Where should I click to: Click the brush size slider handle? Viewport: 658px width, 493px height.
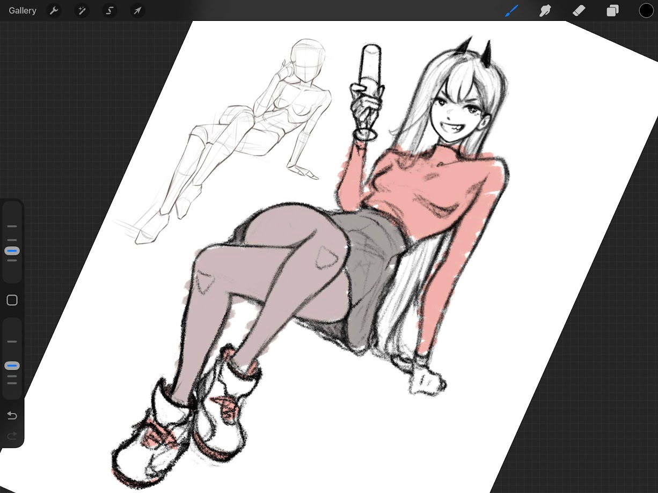coord(12,251)
